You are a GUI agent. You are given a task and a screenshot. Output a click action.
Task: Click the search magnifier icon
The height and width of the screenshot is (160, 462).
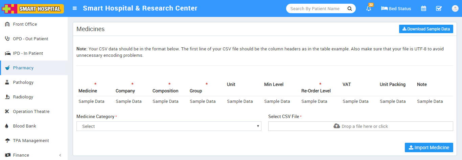click(350, 8)
